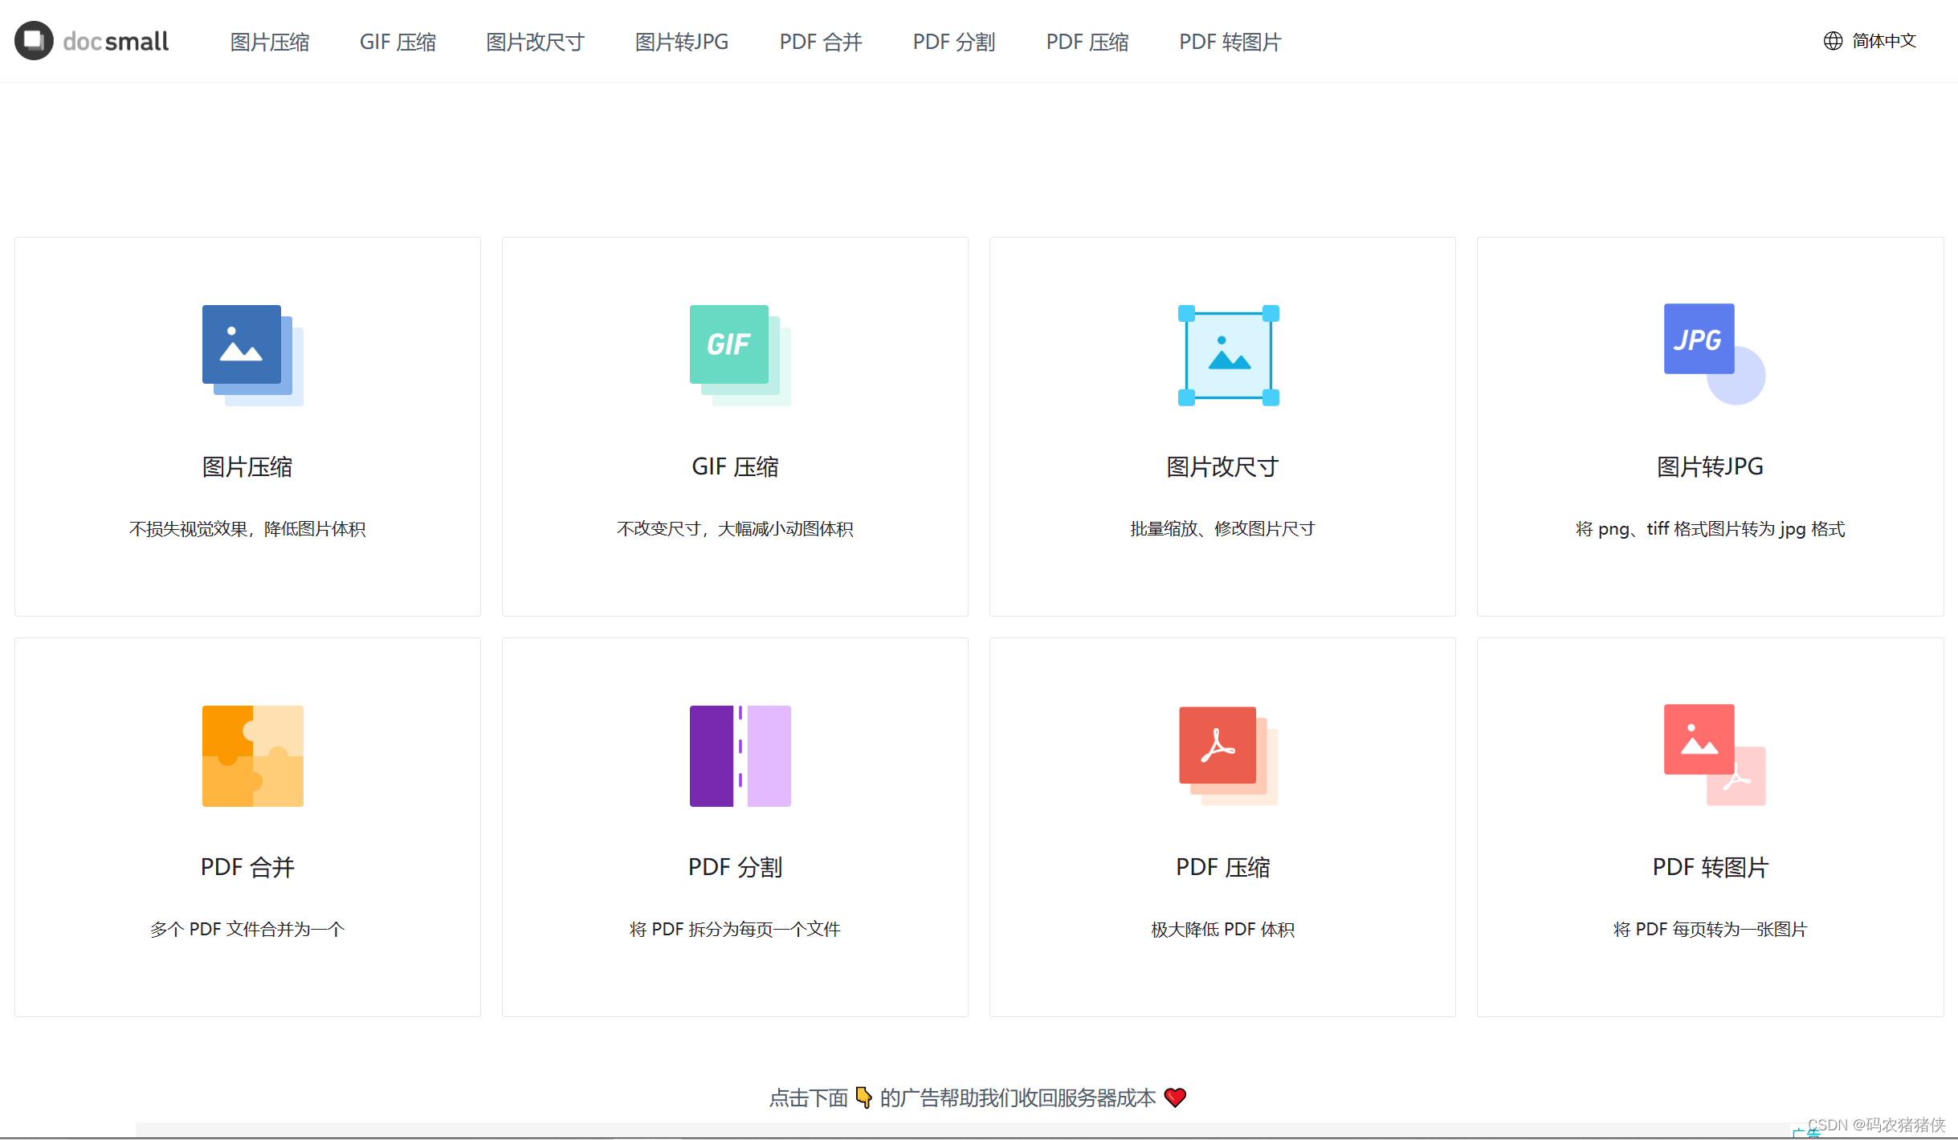Screen dimensions: 1958x1140
Task: Click the purple PDF split icon
Action: pyautogui.click(x=740, y=755)
